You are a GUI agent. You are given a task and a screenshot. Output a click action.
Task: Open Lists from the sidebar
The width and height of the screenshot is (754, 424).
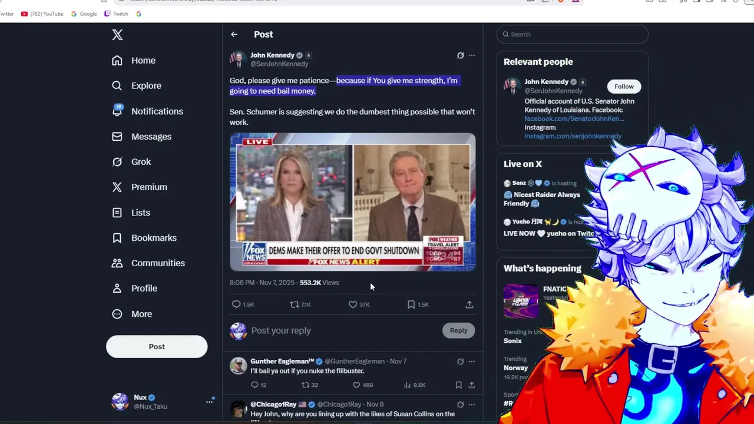point(131,212)
